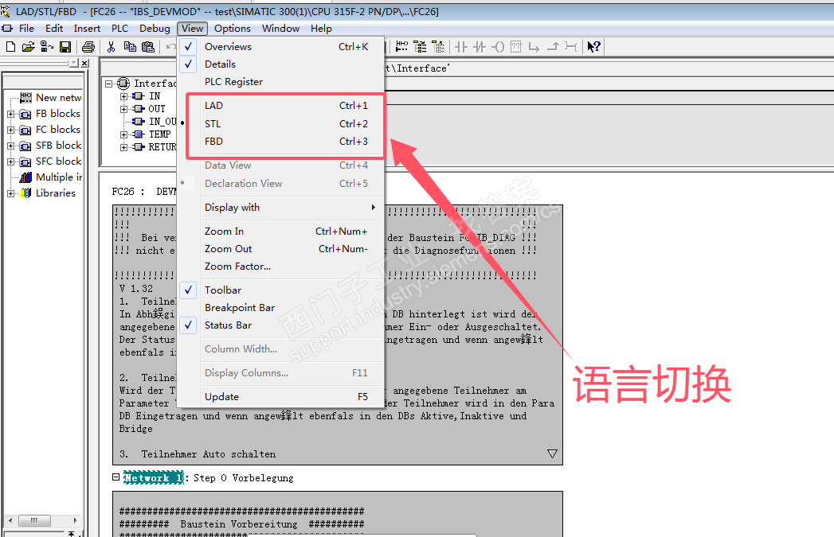
Task: Expand the SFC blocks tree node
Action: click(10, 162)
